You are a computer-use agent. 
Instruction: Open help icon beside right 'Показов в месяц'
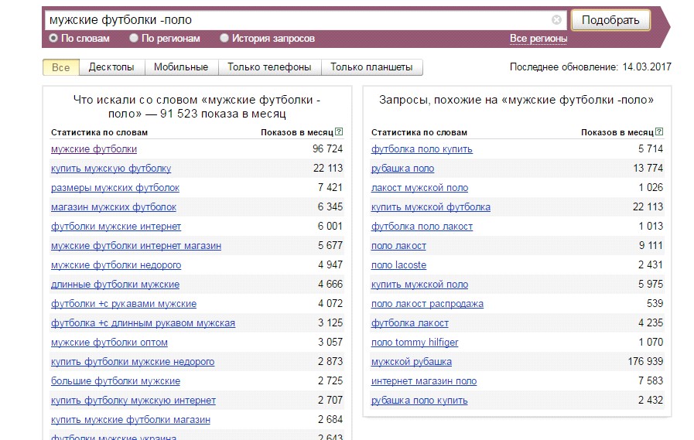(x=659, y=131)
